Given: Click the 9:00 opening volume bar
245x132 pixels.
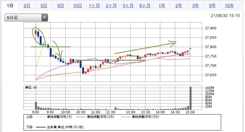Looking at the screenshot, I should point(36,106).
